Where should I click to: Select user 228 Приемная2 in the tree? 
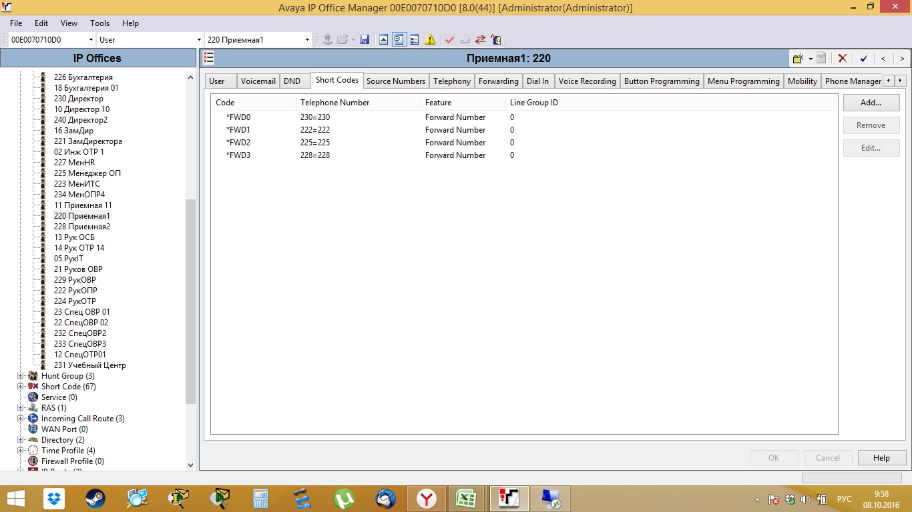[x=82, y=227]
